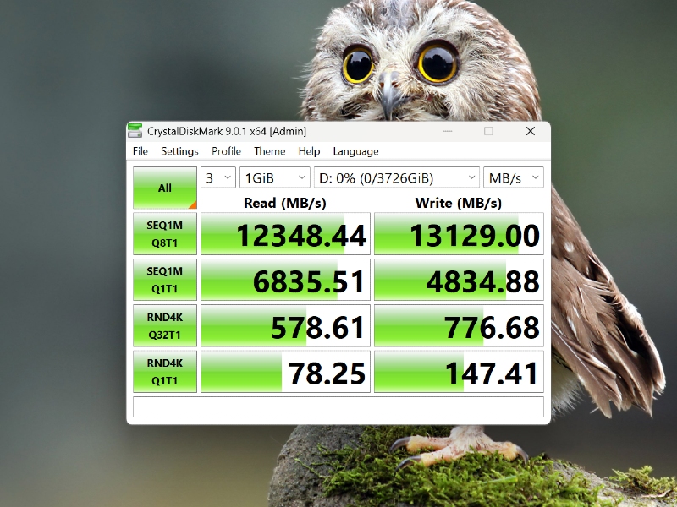This screenshot has height=507, width=677.
Task: Maximize the CrystalDiskMark window
Action: (x=489, y=131)
